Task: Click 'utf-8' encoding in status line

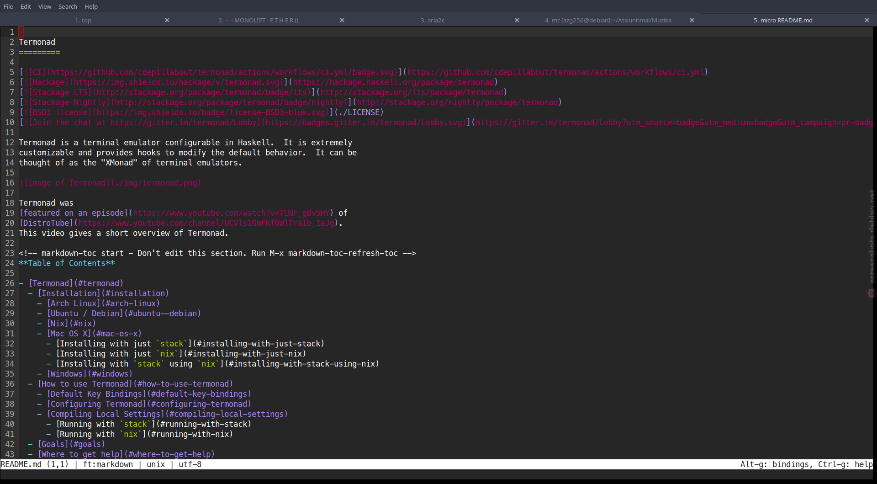Action: coord(190,464)
